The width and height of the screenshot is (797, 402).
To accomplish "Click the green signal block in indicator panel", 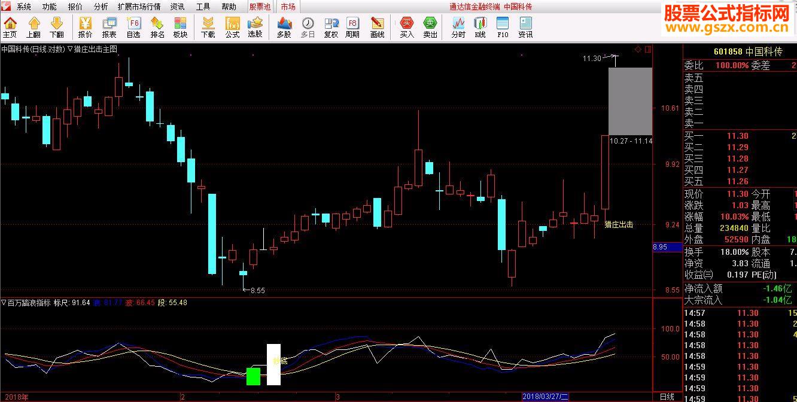I will tap(253, 376).
